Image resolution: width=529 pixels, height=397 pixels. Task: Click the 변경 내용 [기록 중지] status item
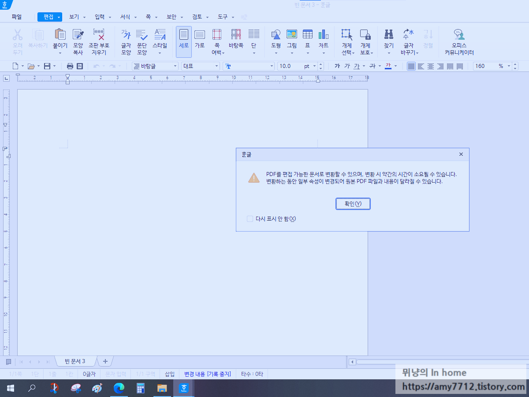coord(208,374)
